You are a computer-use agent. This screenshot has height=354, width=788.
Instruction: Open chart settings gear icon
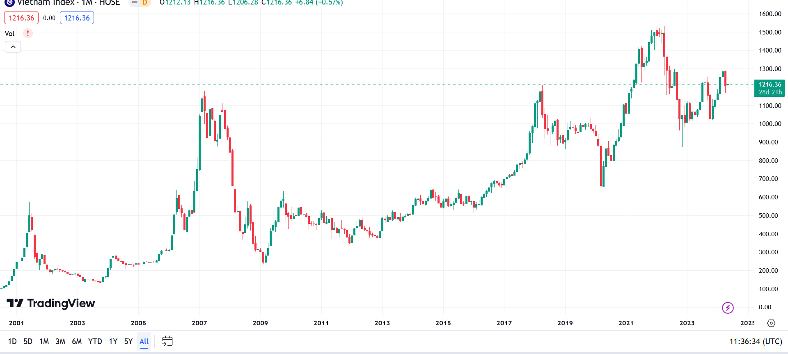[x=771, y=323]
